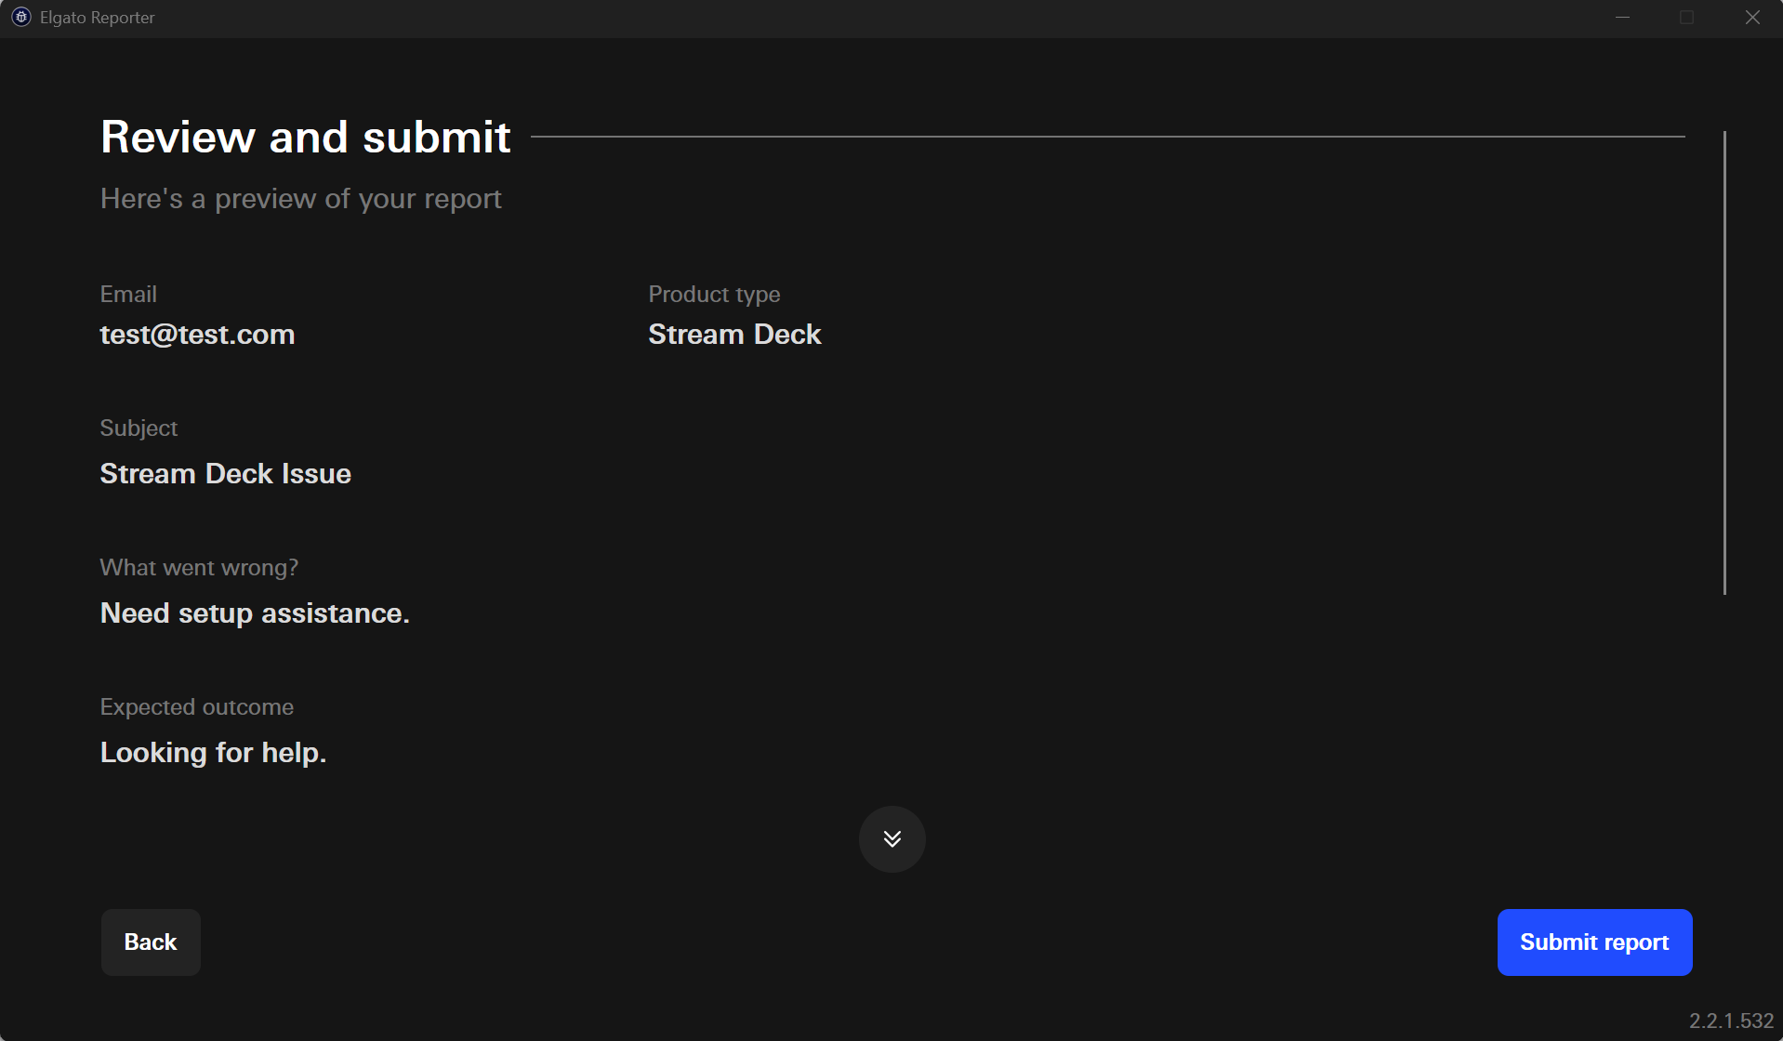Select the Email field label
The height and width of the screenshot is (1041, 1783).
pos(128,294)
